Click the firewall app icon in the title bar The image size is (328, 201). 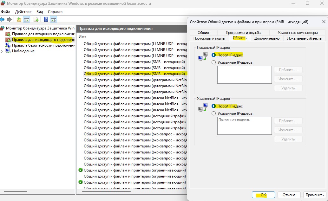(x=3, y=3)
